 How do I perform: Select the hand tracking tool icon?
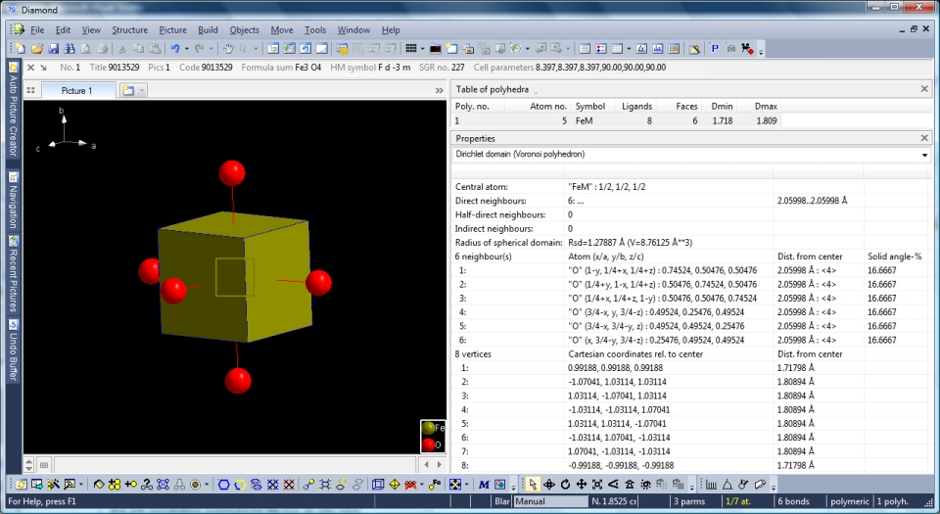click(227, 48)
